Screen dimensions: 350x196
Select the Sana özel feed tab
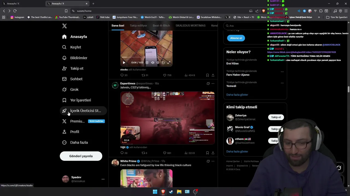118,26
